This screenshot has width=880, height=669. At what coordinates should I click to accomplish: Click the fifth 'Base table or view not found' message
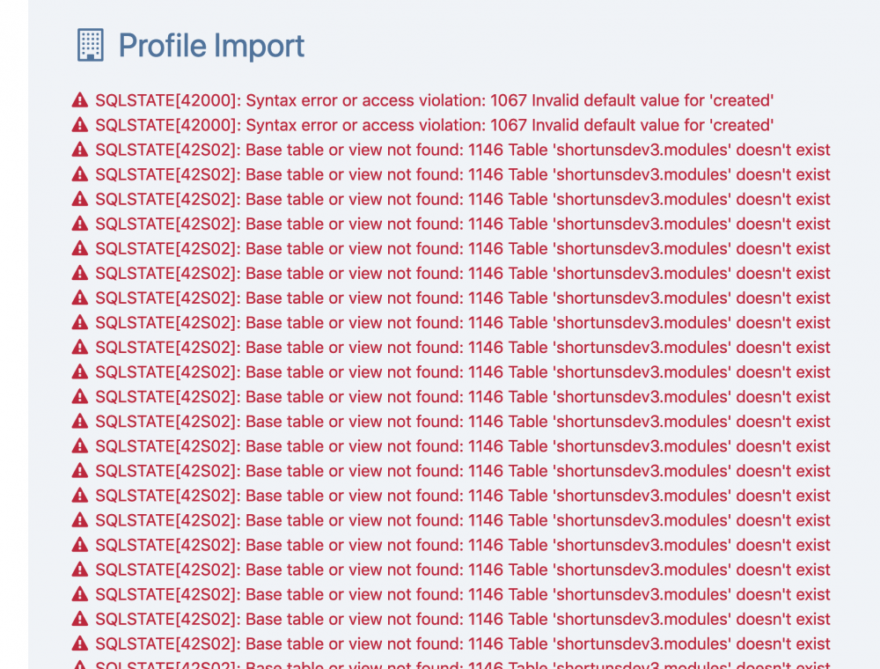click(x=462, y=248)
